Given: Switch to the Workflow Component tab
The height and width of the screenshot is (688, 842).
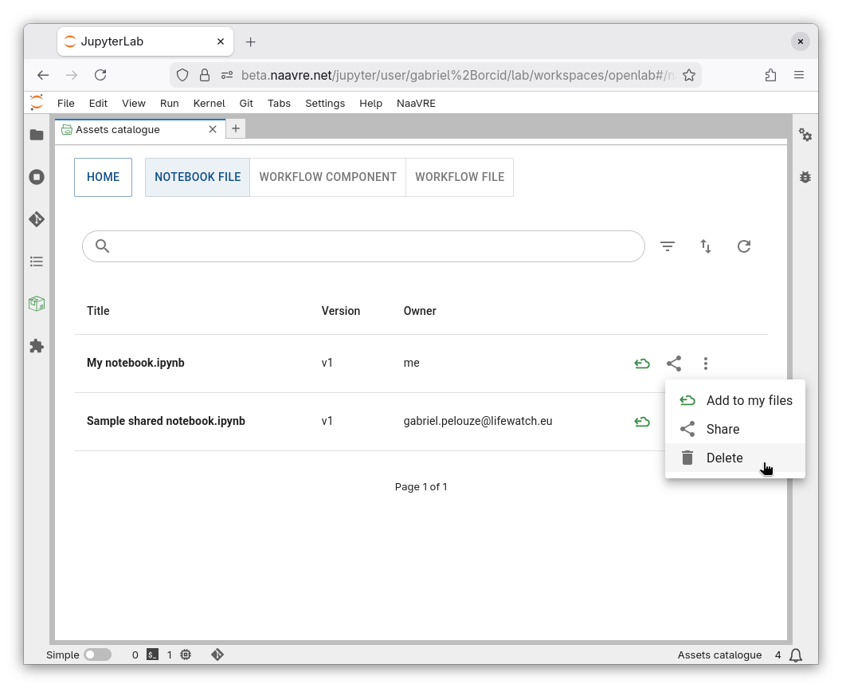Looking at the screenshot, I should (x=327, y=177).
